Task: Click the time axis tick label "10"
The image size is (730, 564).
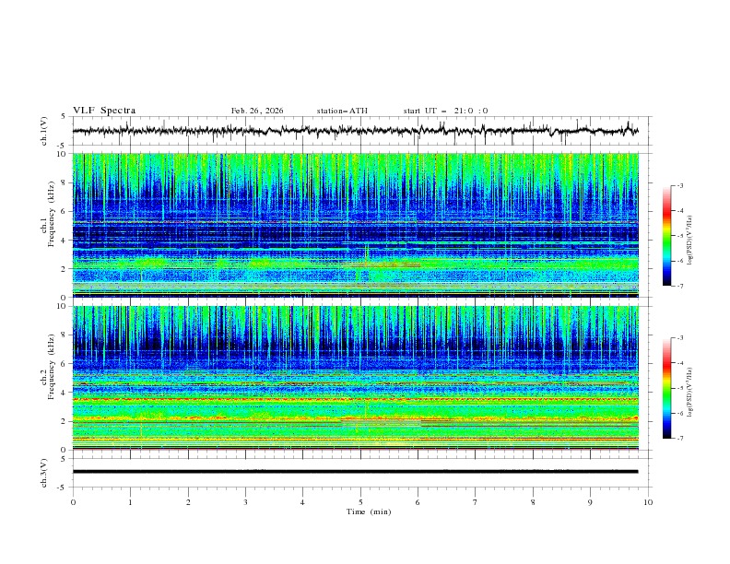Action: (x=648, y=502)
